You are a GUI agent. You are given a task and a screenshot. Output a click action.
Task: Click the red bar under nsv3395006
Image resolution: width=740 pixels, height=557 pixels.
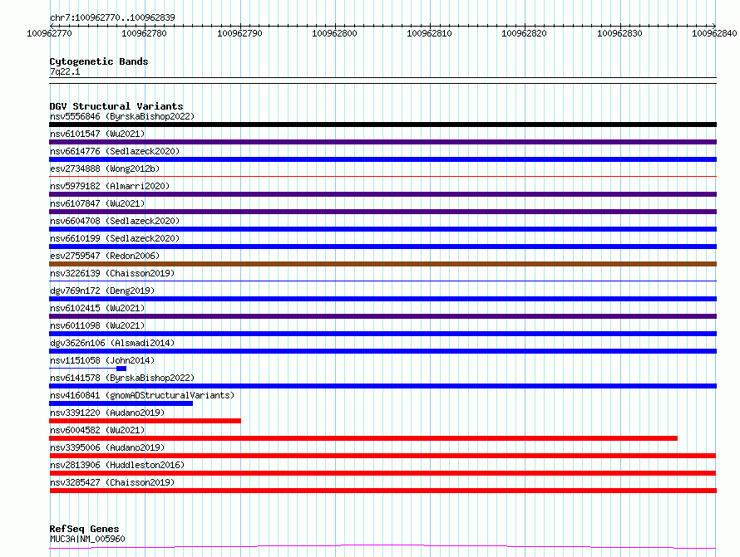pyautogui.click(x=382, y=456)
